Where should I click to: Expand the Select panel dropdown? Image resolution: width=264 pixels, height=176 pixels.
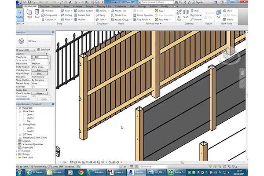point(20,24)
